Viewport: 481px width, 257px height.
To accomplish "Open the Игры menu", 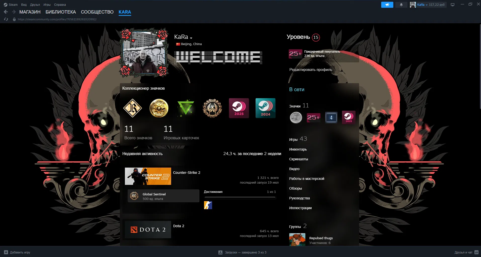I will [x=47, y=5].
